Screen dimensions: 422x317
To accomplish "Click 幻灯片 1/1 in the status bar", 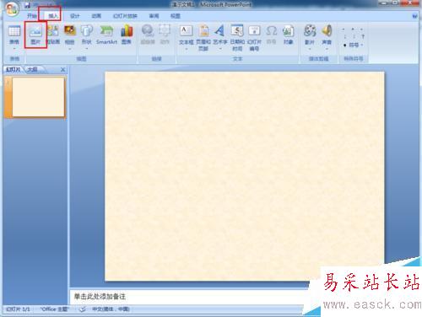I will coord(18,309).
